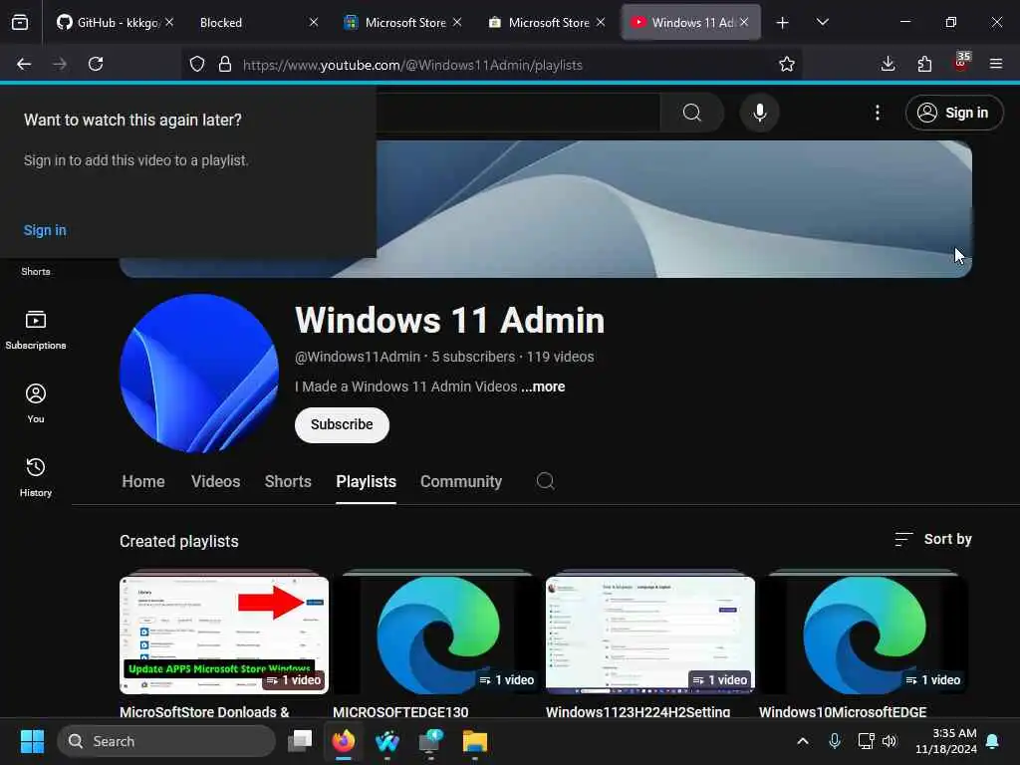
Task: Switch to GitHub - kkkgo tab
Action: pos(108,23)
